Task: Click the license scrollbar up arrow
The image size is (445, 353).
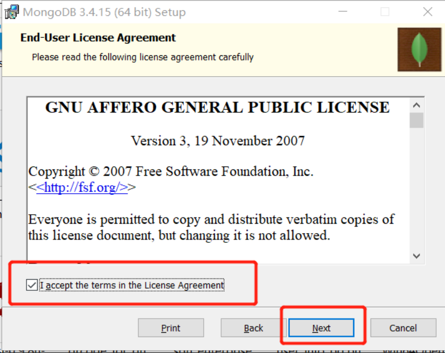Action: tap(416, 106)
